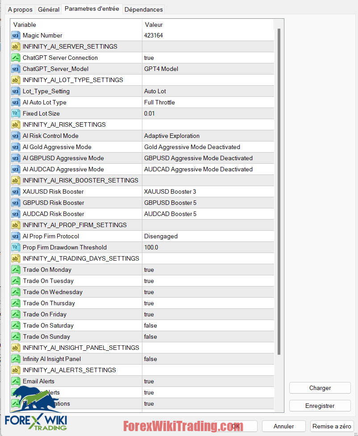Open the Adaptive Exploration value dropdown

(x=208, y=136)
